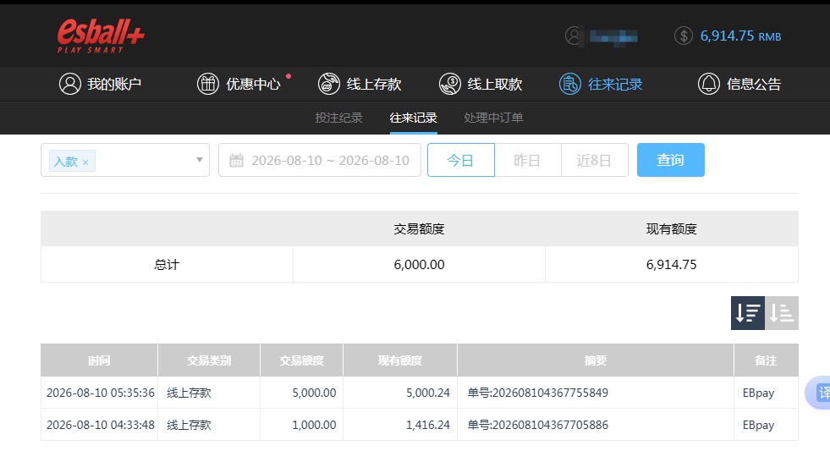The width and height of the screenshot is (830, 451).
Task: Click the 总计 row label
Action: 167,265
